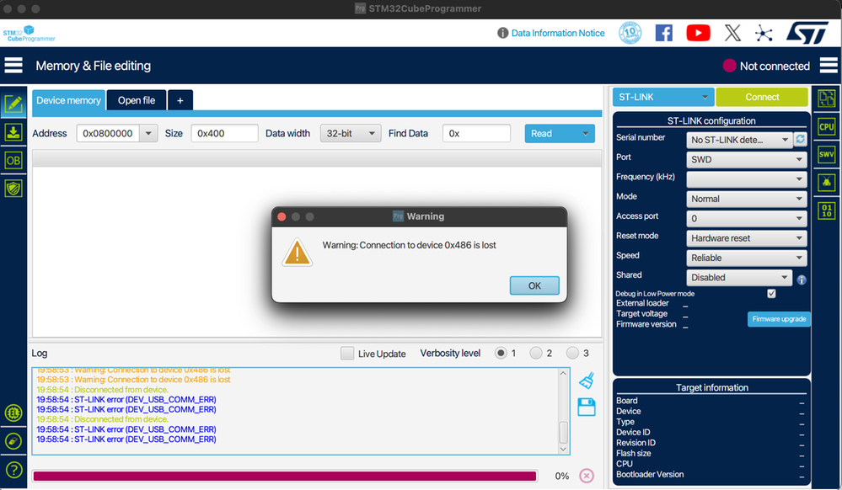The width and height of the screenshot is (842, 490).
Task: Click the green Connect button
Action: 762,97
